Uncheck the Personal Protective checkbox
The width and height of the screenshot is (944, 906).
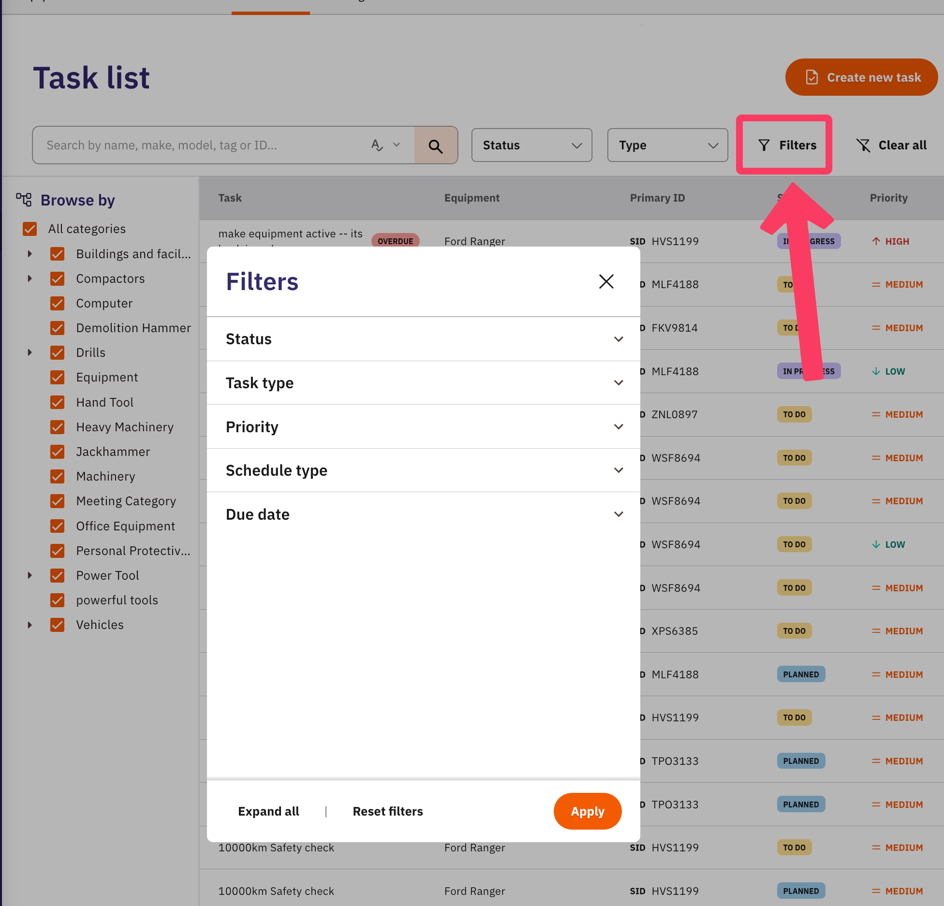click(58, 551)
